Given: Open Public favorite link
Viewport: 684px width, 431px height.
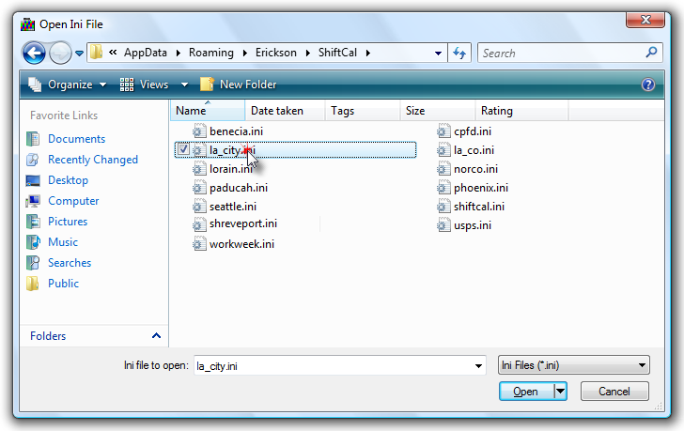Looking at the screenshot, I should 63,284.
